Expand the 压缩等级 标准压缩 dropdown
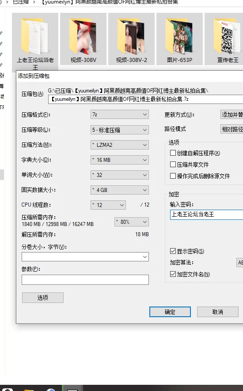 point(119,130)
